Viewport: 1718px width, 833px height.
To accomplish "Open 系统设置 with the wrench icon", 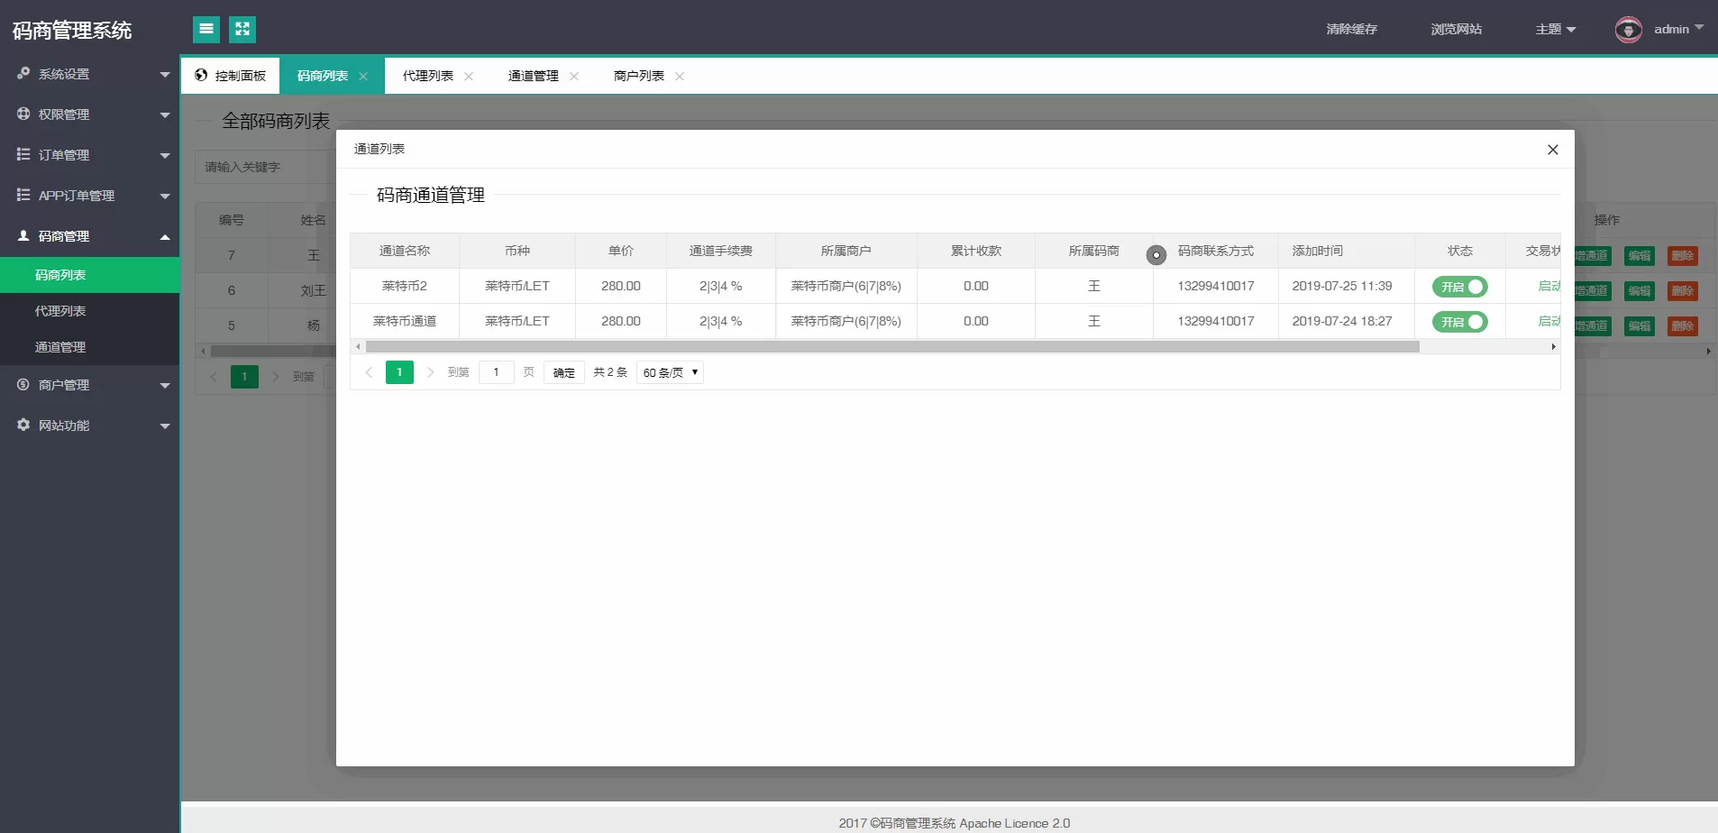I will (22, 74).
